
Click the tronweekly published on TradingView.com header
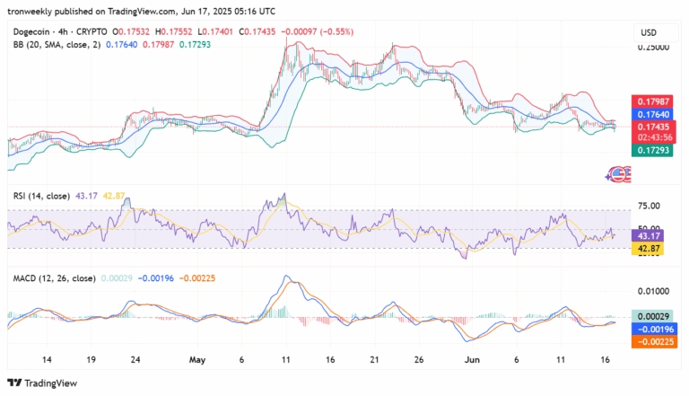(x=141, y=11)
